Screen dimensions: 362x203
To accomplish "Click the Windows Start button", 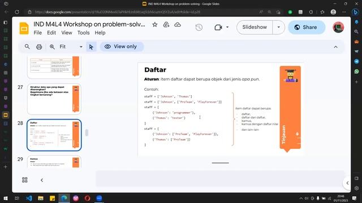I will coord(6,198).
